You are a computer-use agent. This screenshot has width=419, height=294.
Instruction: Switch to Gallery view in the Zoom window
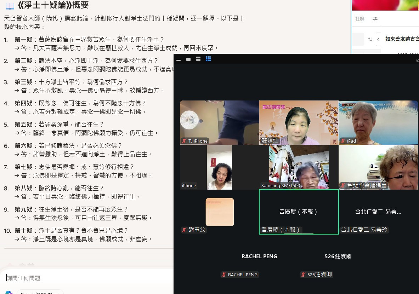208,59
